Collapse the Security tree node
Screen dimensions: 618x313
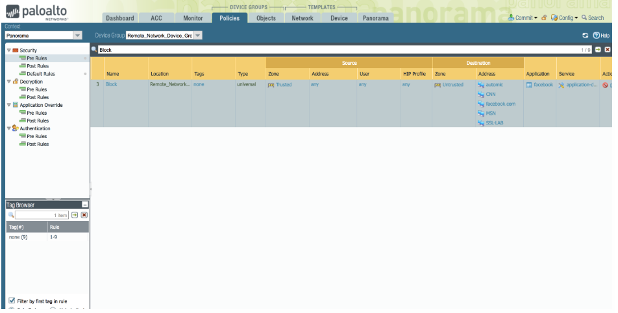pyautogui.click(x=8, y=51)
